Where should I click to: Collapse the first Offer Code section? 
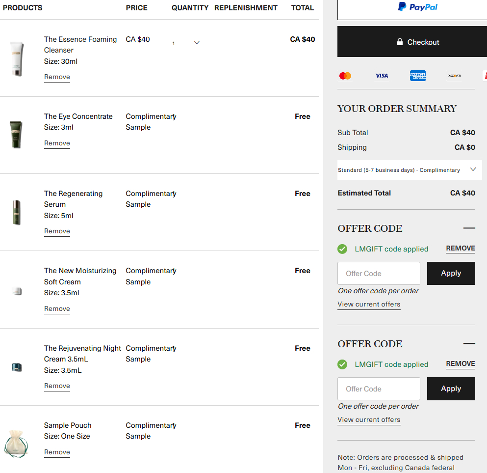pos(469,228)
